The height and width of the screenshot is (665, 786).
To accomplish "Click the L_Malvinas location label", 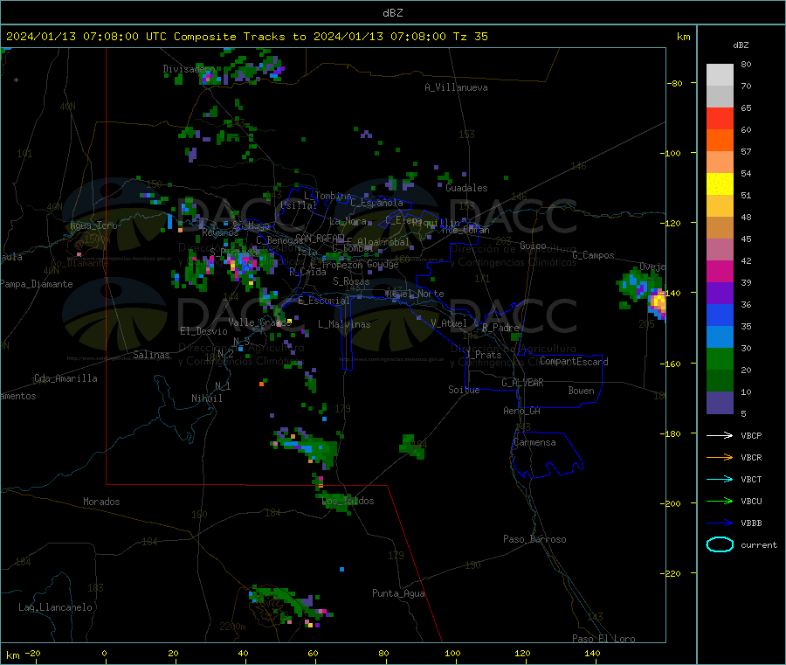I will tap(344, 324).
